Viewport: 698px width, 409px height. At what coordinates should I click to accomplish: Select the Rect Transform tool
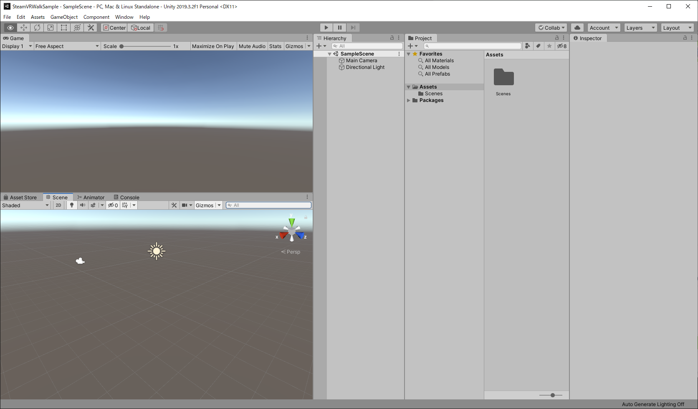(64, 28)
